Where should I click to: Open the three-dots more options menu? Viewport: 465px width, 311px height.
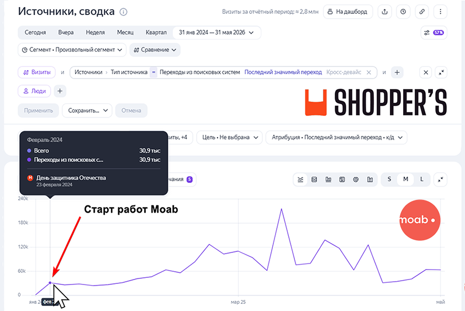(440, 12)
